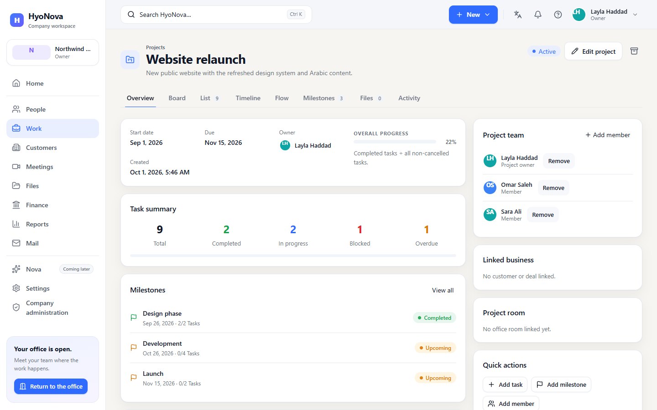Focus the Search HyoNova field
Screen dimensions: 657x410
pyautogui.click(x=216, y=15)
